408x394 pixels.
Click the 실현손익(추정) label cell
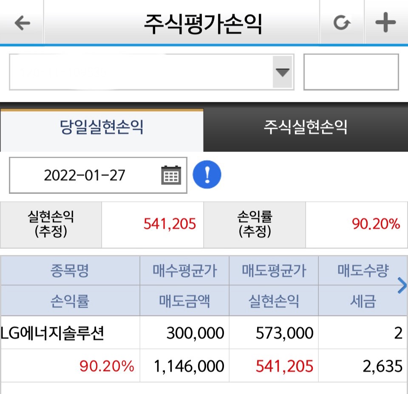[51, 224]
